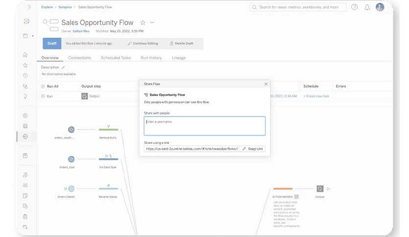This screenshot has width=409, height=237.
Task: Open Collections sidebar icon
Action: coord(25,126)
